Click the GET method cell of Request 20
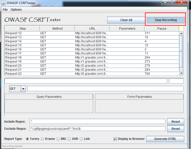 point(43,66)
